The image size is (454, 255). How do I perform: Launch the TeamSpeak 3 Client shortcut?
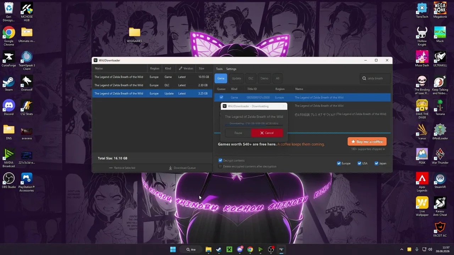(x=27, y=60)
